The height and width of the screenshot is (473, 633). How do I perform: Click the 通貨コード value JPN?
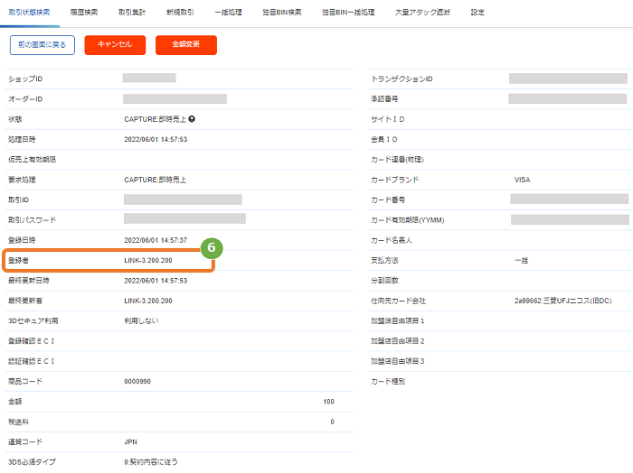130,442
